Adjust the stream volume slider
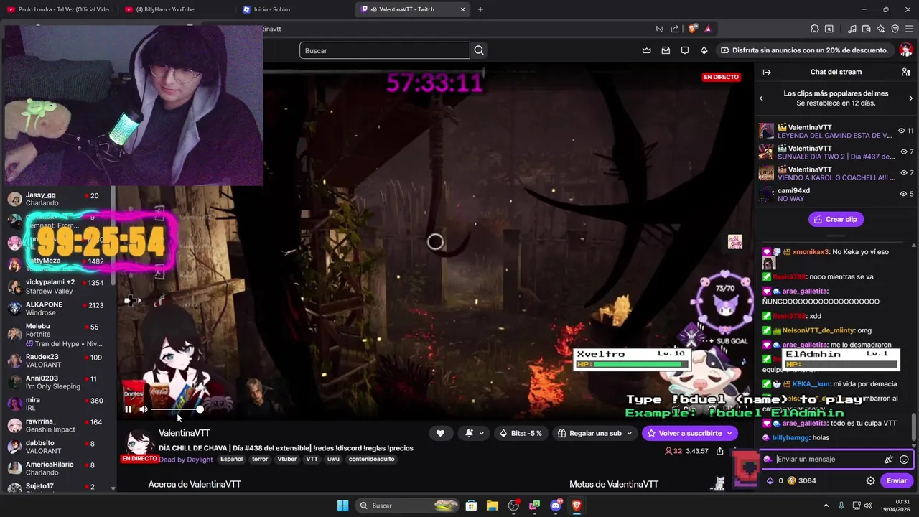This screenshot has width=919, height=517. [x=177, y=409]
